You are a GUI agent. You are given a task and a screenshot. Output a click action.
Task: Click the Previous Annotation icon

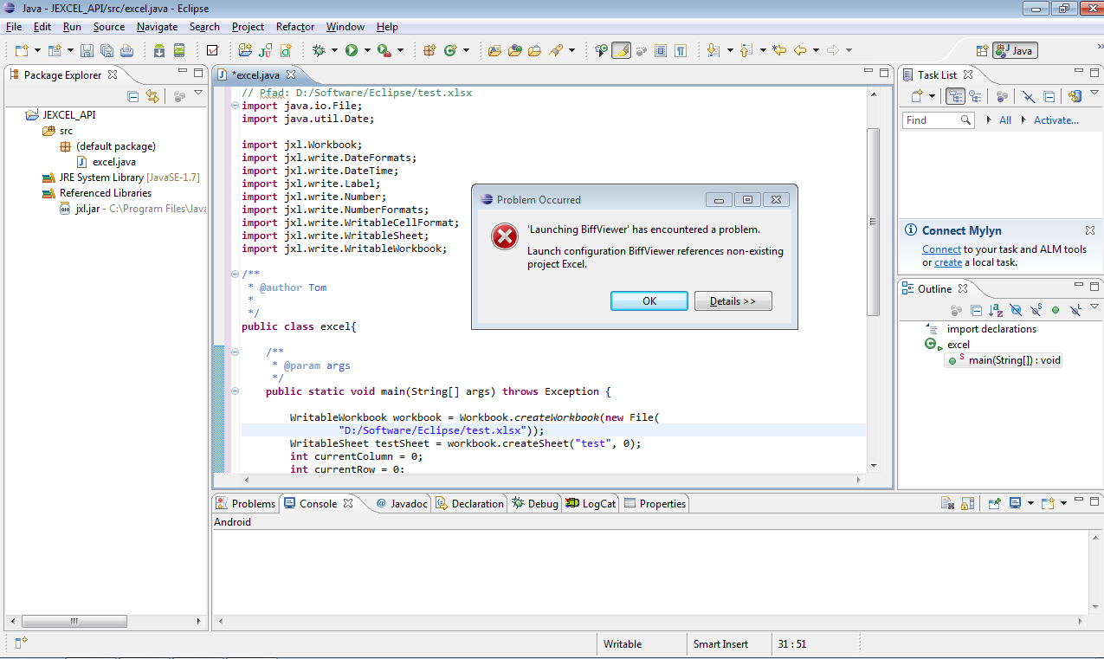point(746,50)
